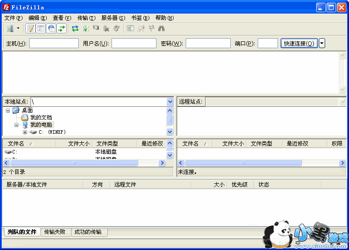Sort local list by 文件名 column

pyautogui.click(x=29, y=144)
